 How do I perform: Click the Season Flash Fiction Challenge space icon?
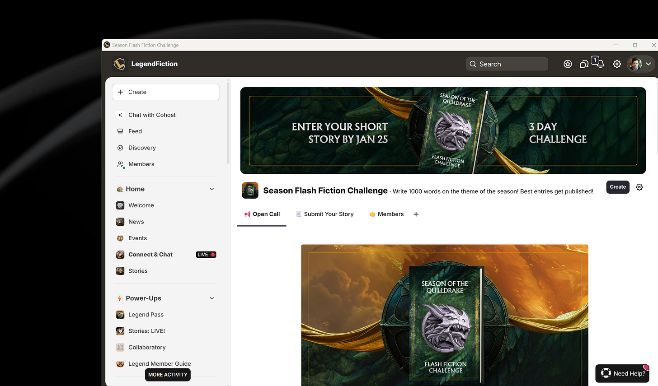[250, 191]
